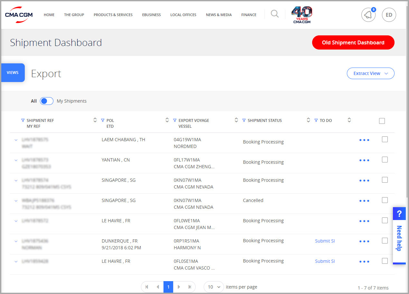Screen dimensions: 409x294
Task: Open the Need help side tab
Action: pyautogui.click(x=399, y=235)
